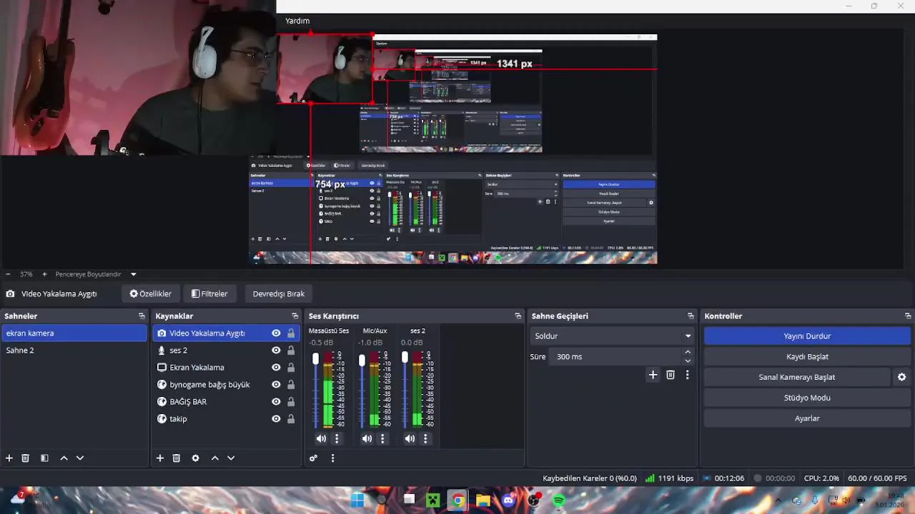Image resolution: width=915 pixels, height=514 pixels.
Task: Switch to Stüdyo Modu
Action: [x=807, y=398]
